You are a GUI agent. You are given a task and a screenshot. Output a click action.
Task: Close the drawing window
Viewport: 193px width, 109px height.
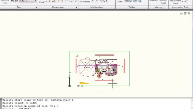[x=189, y=13]
